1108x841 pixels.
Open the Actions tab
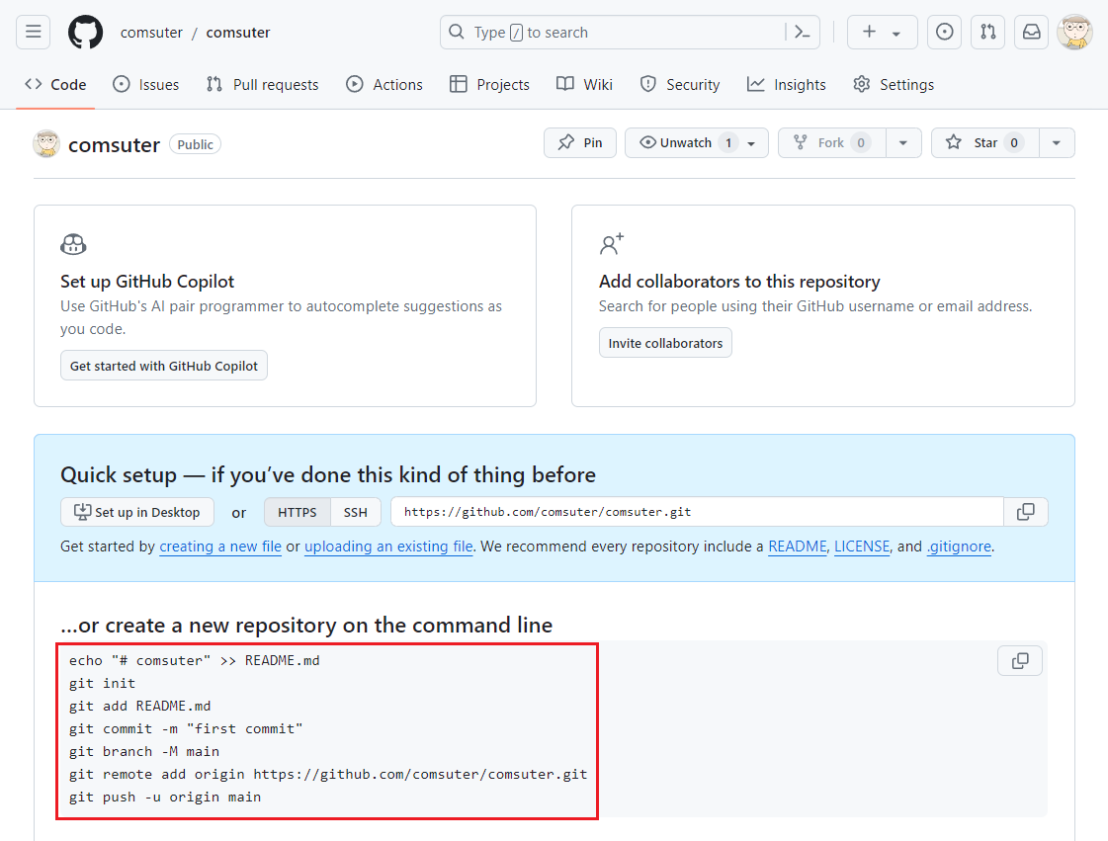[x=384, y=85]
